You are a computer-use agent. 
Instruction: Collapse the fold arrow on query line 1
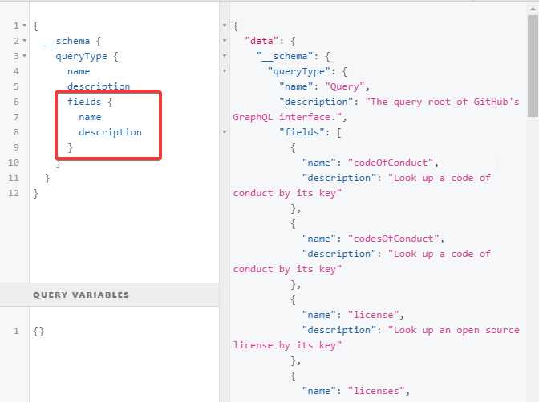pyautogui.click(x=24, y=26)
